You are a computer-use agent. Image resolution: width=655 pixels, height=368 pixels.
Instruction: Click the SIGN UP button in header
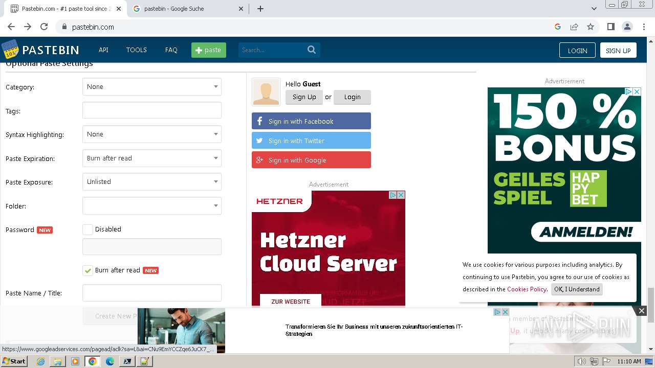618,50
